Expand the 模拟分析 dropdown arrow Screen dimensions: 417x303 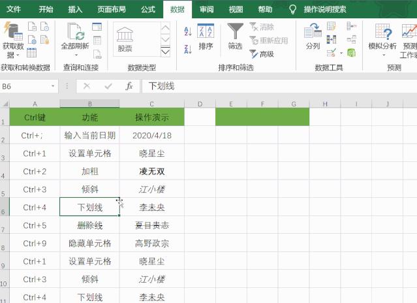[384, 55]
